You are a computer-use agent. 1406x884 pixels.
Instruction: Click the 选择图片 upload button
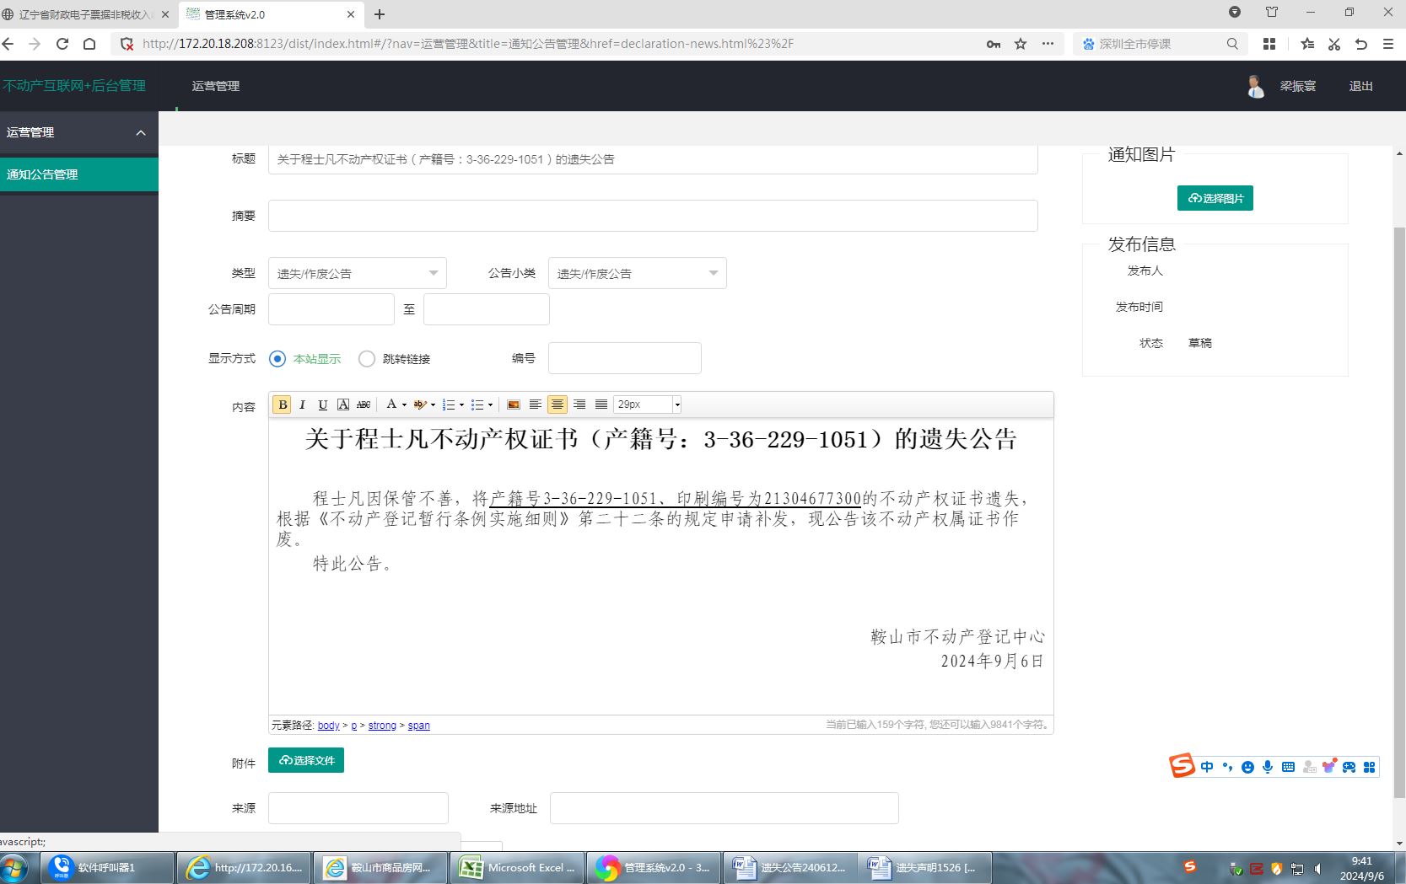[x=1215, y=198]
